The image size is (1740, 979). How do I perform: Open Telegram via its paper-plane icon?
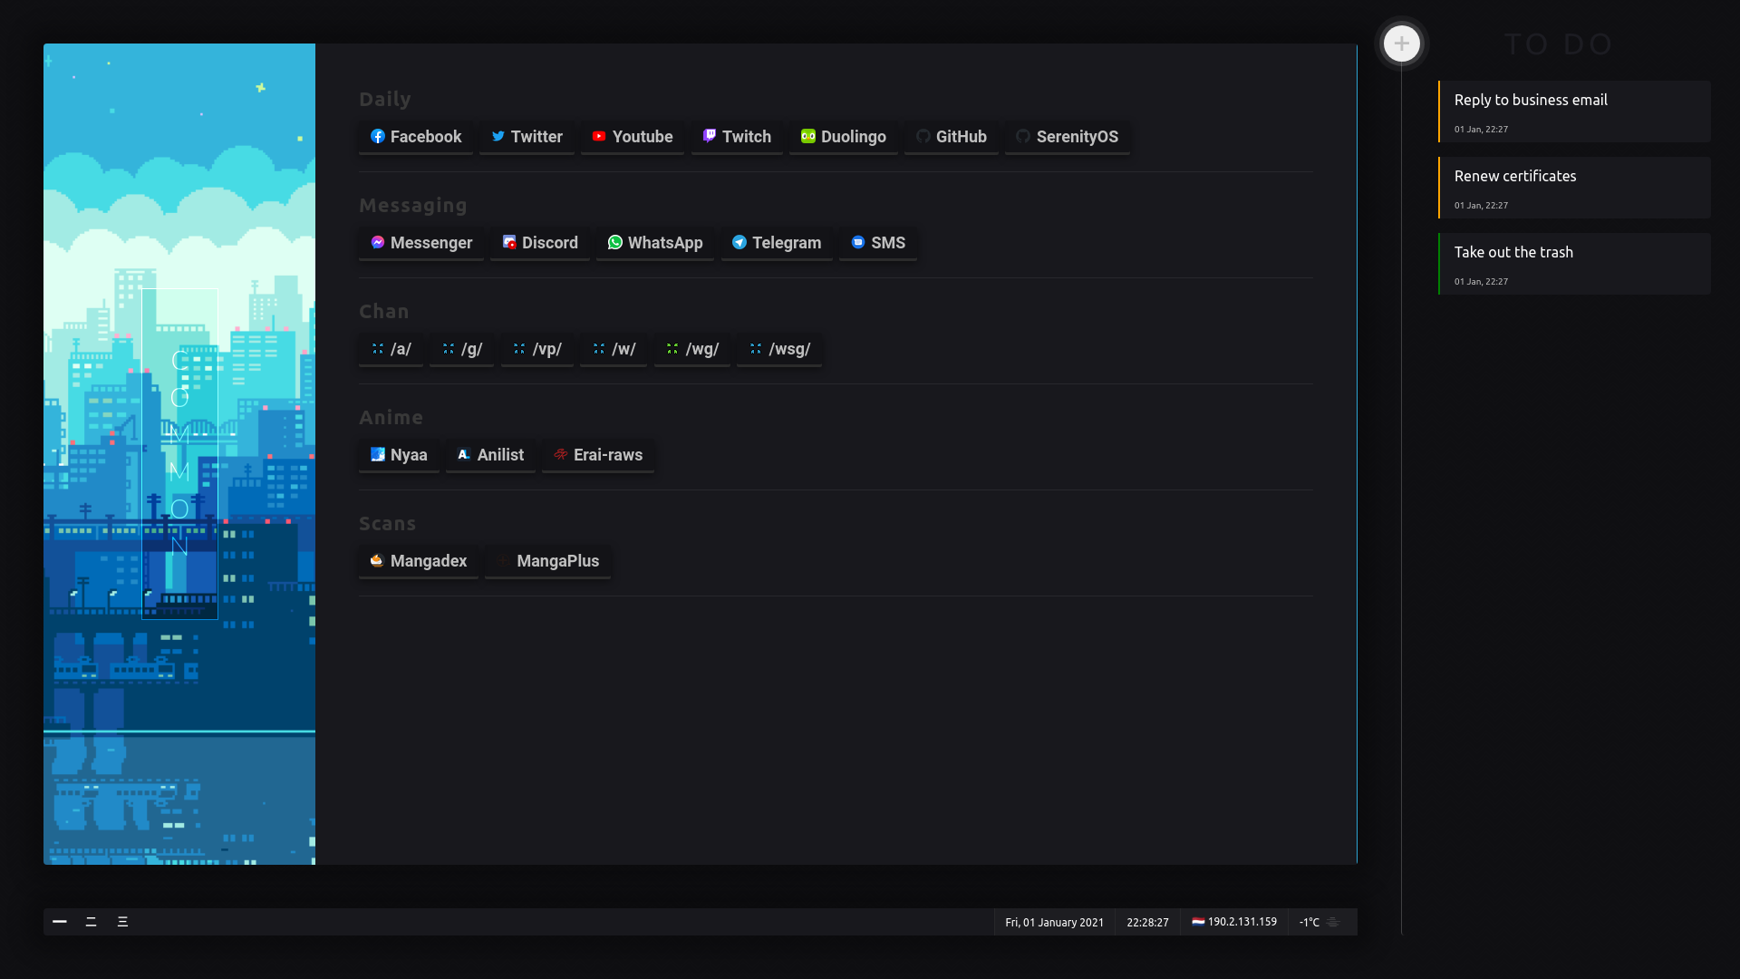tap(739, 243)
